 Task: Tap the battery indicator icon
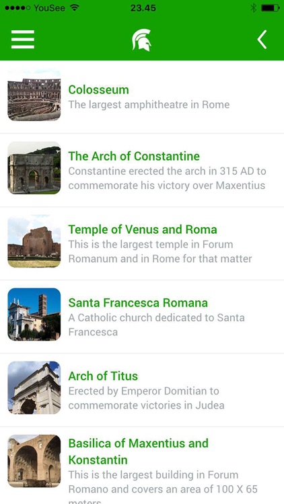(270, 8)
